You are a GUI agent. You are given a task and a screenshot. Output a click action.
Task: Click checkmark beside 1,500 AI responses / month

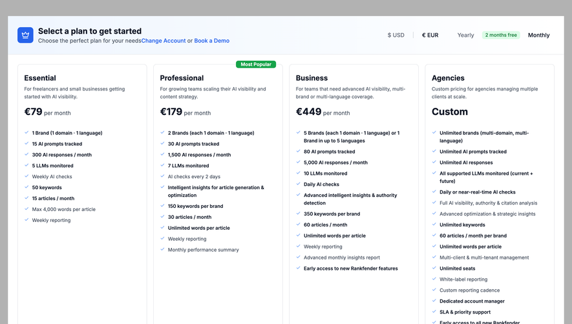162,154
